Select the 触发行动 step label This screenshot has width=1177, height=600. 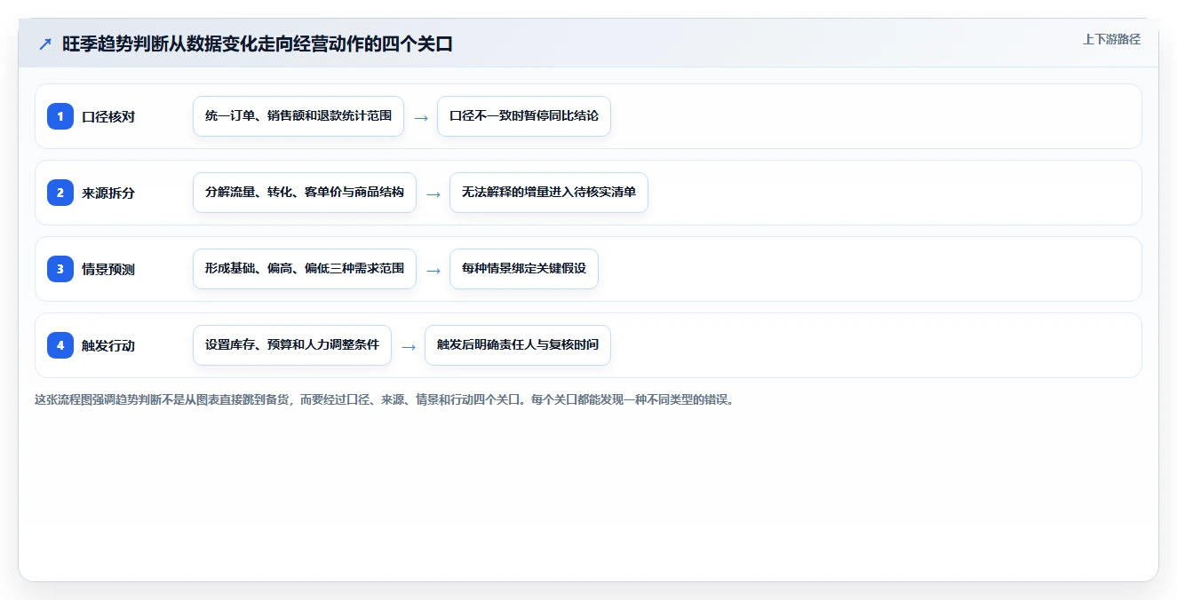[x=108, y=345]
